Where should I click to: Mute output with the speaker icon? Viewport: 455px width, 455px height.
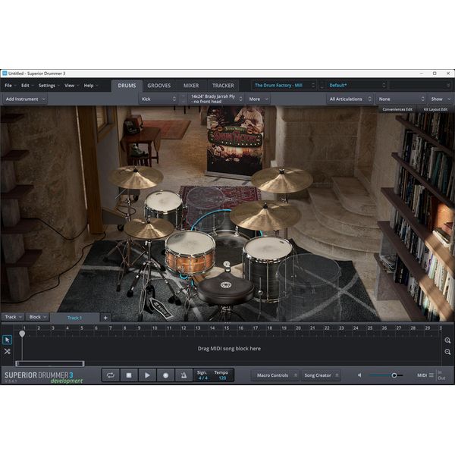pyautogui.click(x=359, y=375)
